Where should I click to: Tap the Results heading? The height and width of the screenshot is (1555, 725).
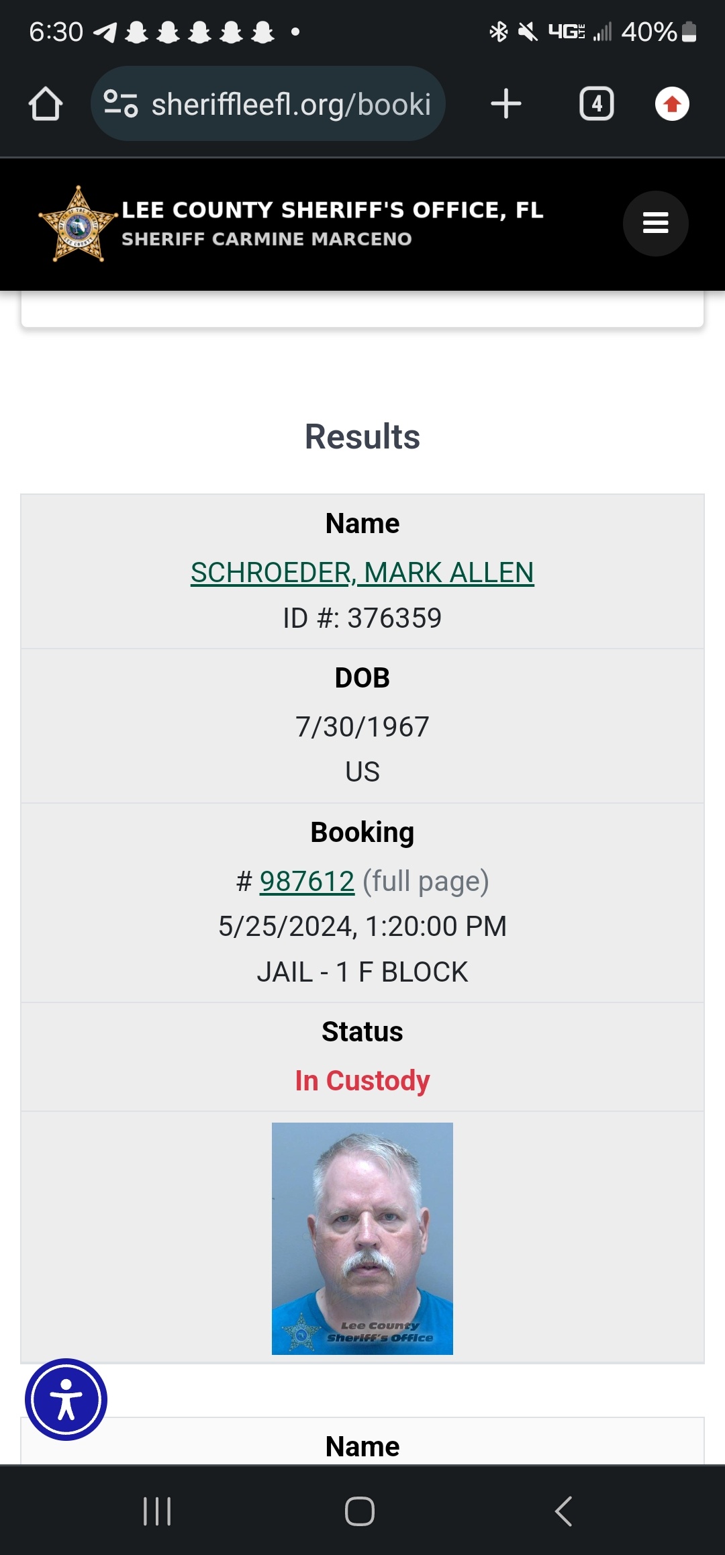pos(362,437)
